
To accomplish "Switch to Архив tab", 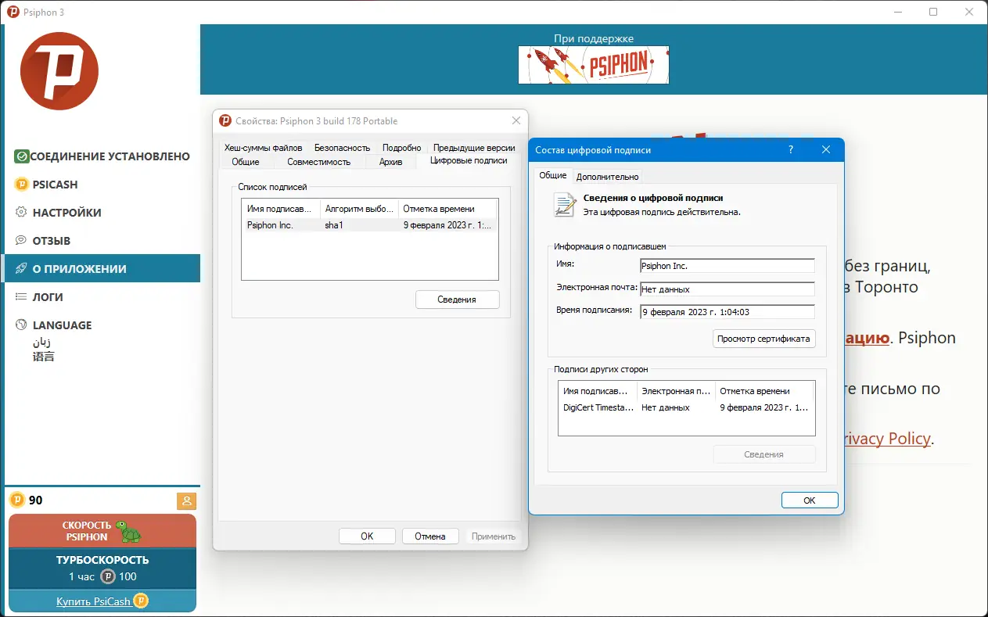I will (390, 162).
